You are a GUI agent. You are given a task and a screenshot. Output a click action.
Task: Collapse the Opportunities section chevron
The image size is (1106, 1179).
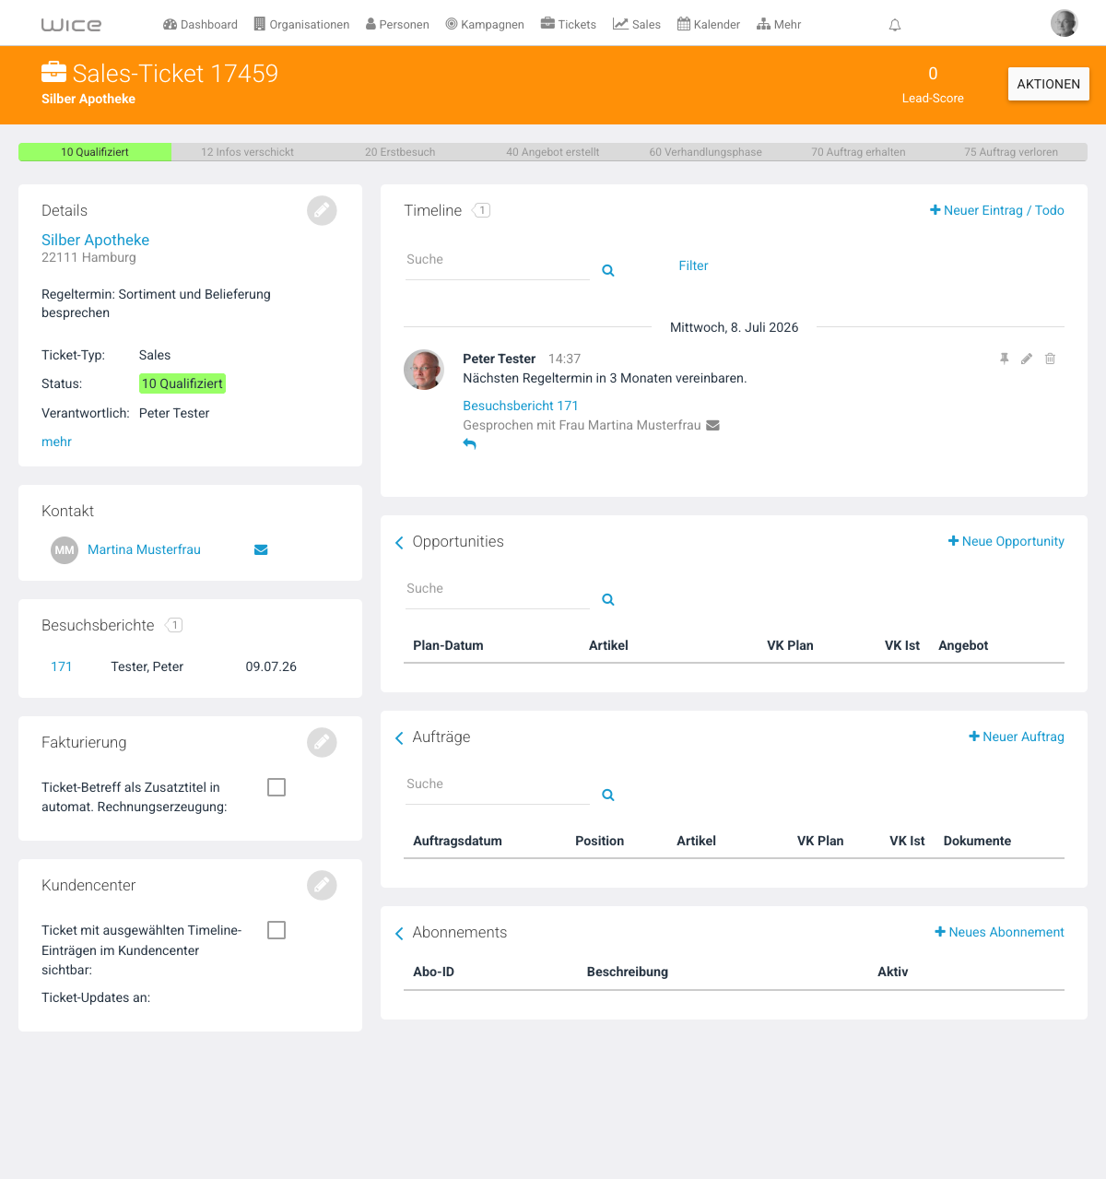[399, 543]
